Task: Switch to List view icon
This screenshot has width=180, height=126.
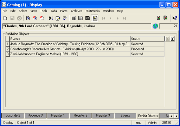Action: [x=74, y=18]
